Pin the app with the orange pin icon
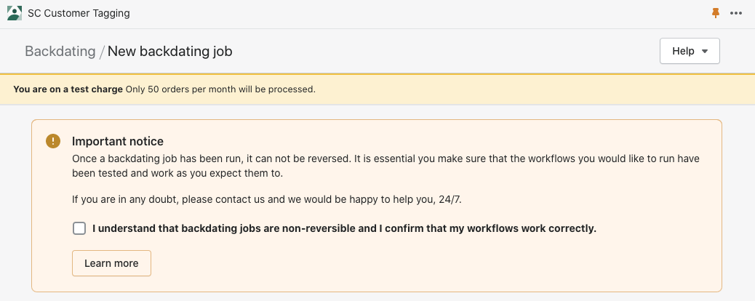Image resolution: width=755 pixels, height=301 pixels. (716, 13)
